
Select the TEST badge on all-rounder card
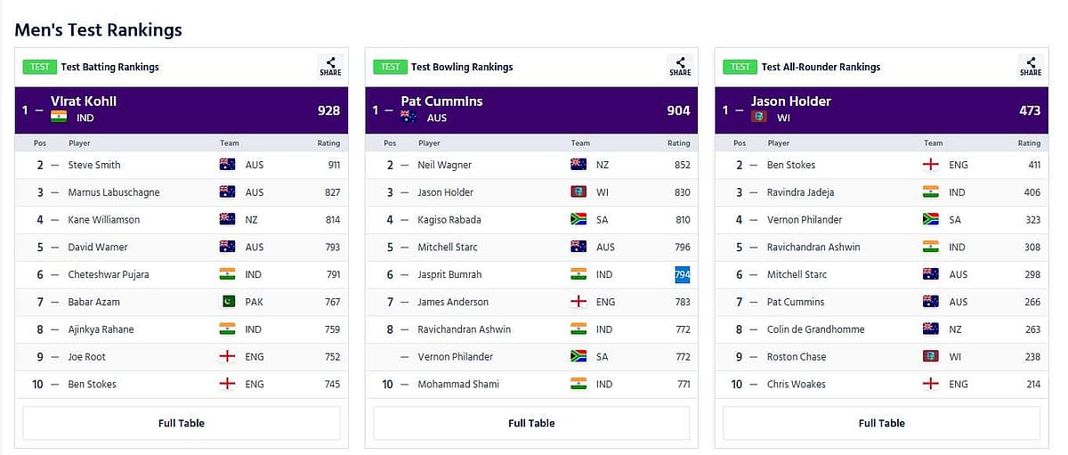pyautogui.click(x=740, y=67)
